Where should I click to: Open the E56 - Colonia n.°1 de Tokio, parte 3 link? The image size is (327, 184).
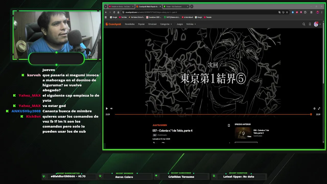[x=261, y=132]
